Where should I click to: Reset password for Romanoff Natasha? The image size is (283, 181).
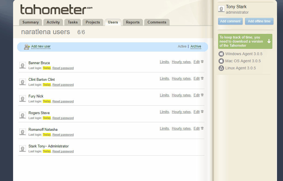(x=63, y=135)
